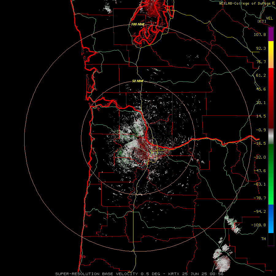Click the VEL legend title
Viewport: 276px width, 276px height.
click(270, 18)
